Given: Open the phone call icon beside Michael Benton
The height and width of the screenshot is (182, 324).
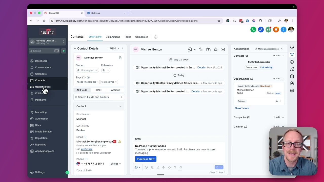Looking at the screenshot, I should point(201,50).
